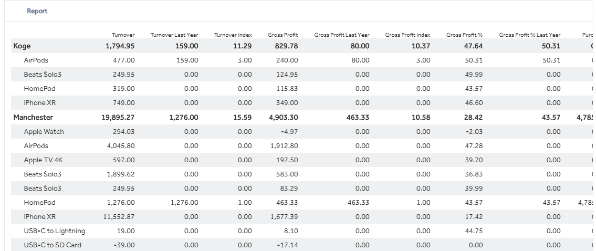This screenshot has width=596, height=251.
Task: Click Koge gross profit % 47.64
Action: tap(474, 46)
